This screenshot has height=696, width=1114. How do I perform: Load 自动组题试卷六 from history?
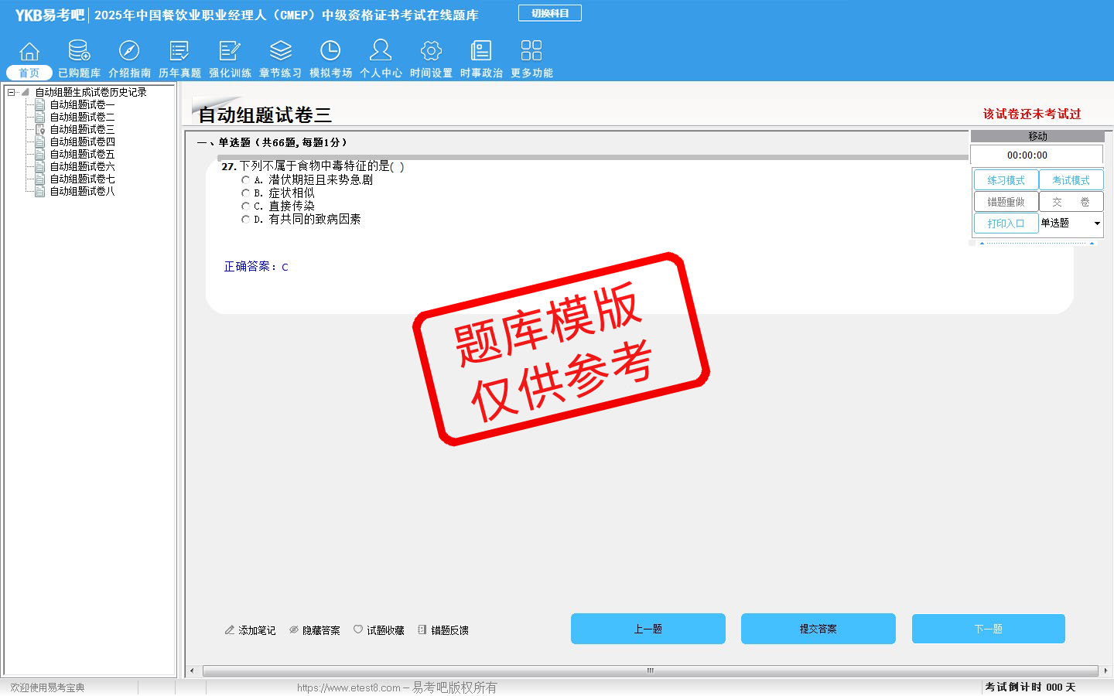pos(82,166)
